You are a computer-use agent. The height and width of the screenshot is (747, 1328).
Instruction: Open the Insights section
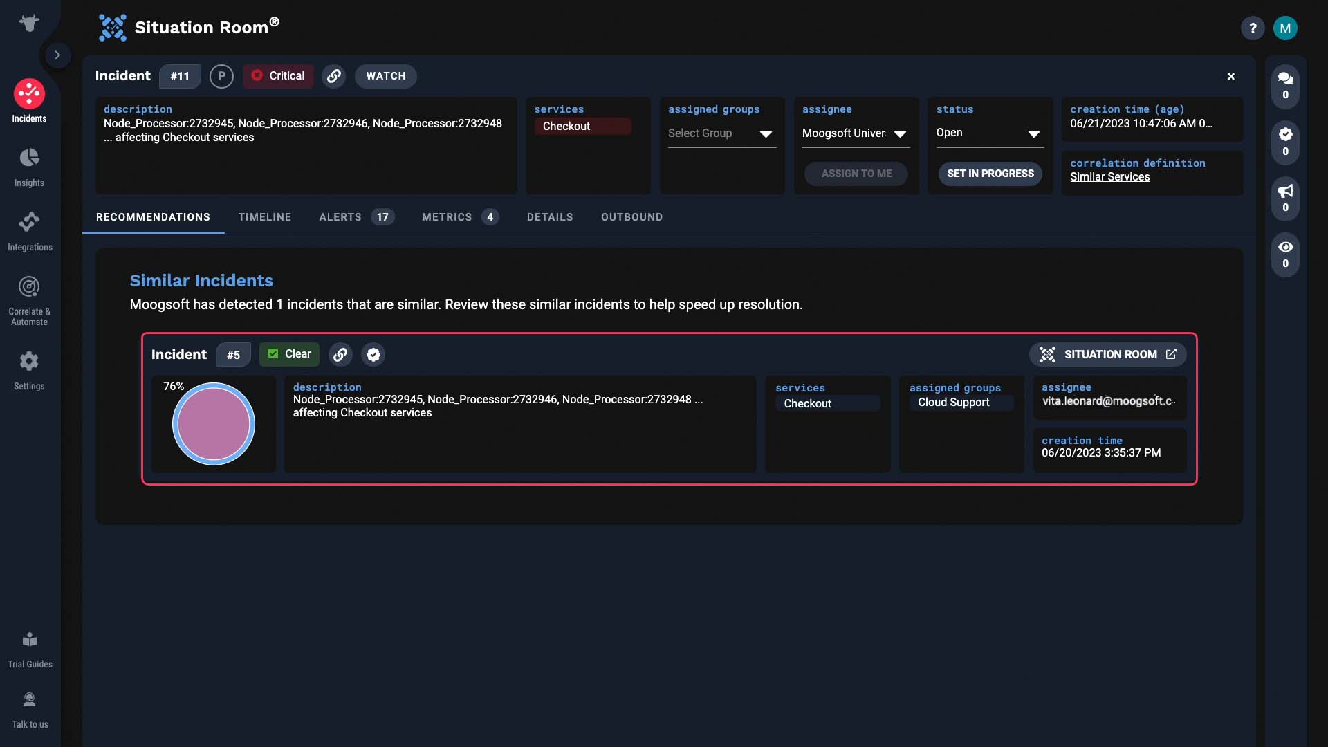click(x=29, y=167)
